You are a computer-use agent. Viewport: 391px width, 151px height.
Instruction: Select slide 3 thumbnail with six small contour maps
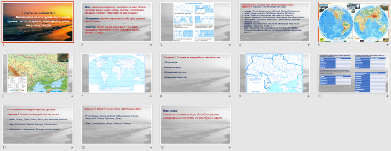coord(195,22)
